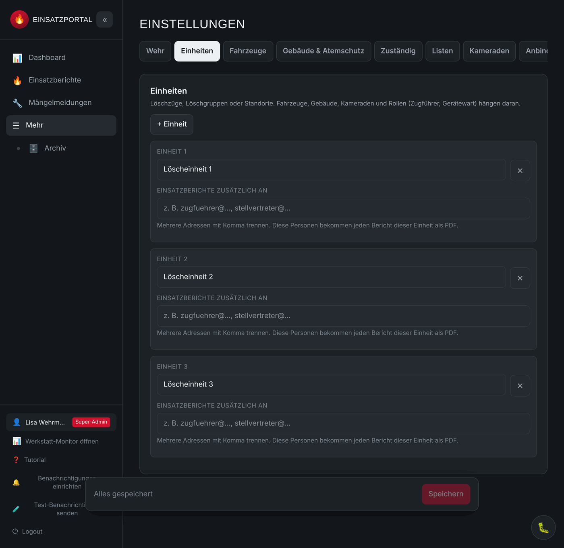
Task: Click the Einheit 3 additional email recipients field
Action: tap(343, 424)
